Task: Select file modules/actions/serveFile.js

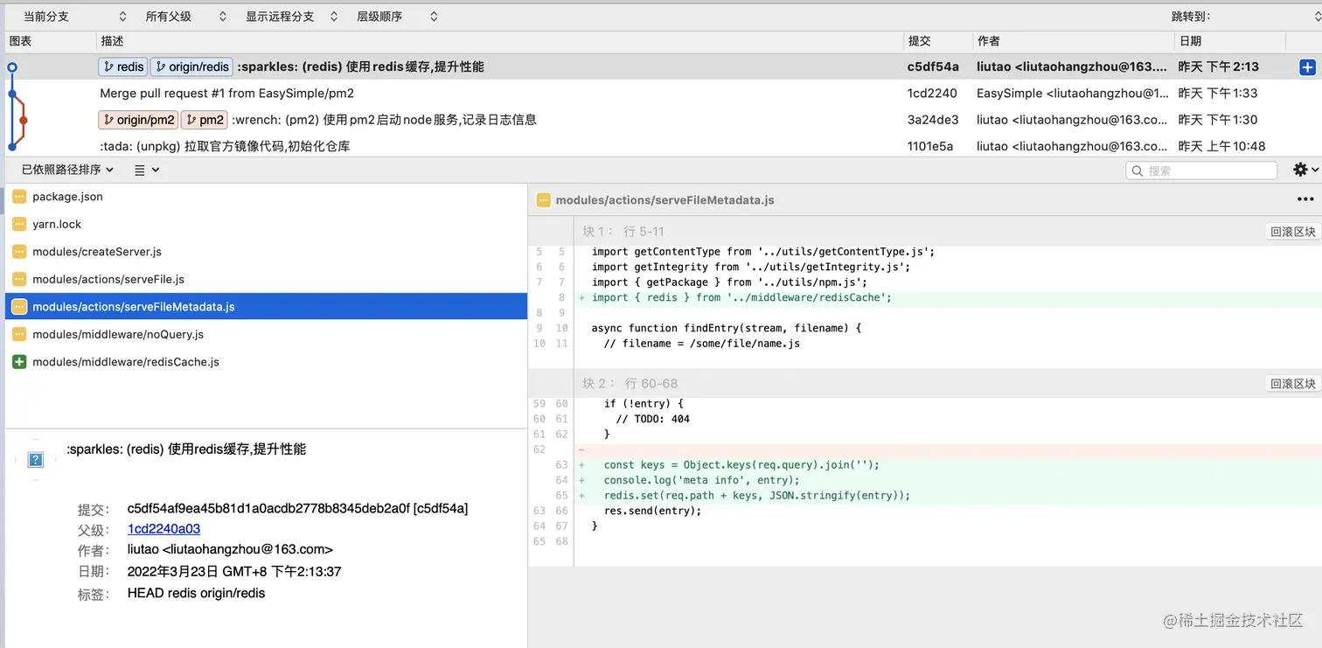Action: [108, 280]
